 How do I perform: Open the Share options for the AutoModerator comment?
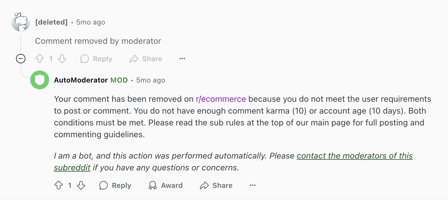216,185
